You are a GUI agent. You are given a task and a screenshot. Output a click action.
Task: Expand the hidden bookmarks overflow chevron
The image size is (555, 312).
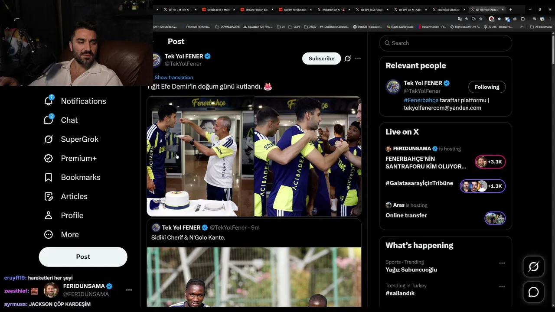coord(521,27)
